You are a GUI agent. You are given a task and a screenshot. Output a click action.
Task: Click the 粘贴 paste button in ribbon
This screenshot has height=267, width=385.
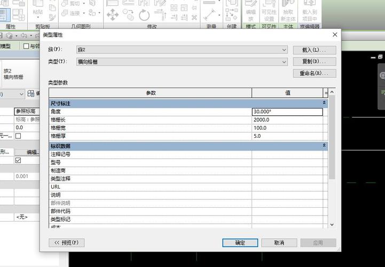[38, 10]
